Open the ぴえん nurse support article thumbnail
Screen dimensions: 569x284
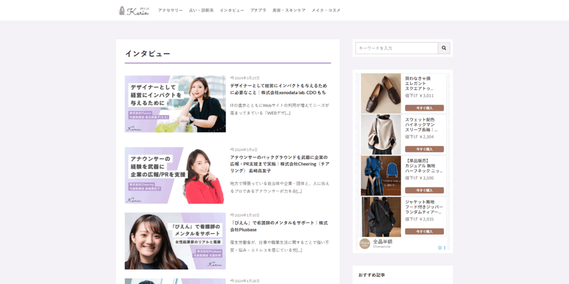pos(175,241)
